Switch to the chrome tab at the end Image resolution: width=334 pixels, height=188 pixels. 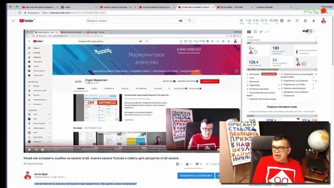(x=273, y=7)
